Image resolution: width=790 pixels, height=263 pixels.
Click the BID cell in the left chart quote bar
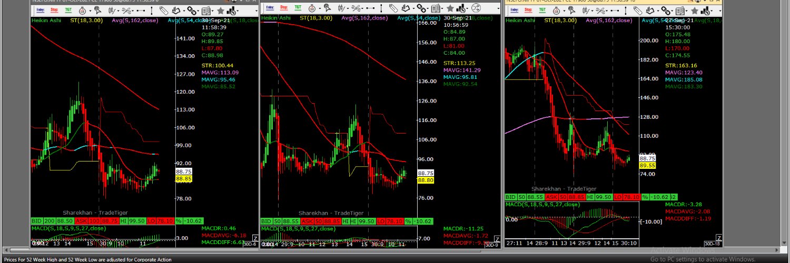36,221
